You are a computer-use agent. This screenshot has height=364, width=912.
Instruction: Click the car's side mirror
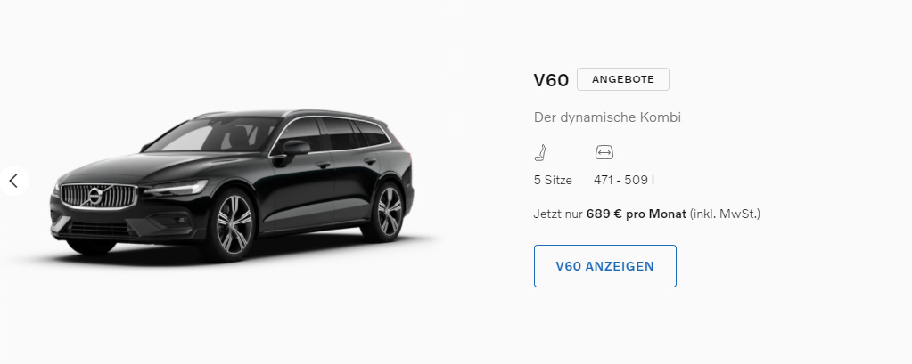(296, 148)
